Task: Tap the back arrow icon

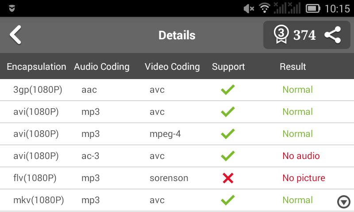Action: pyautogui.click(x=15, y=35)
